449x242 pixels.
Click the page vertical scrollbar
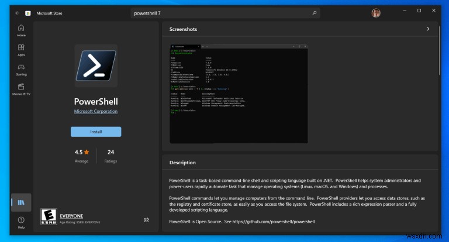[x=440, y=51]
